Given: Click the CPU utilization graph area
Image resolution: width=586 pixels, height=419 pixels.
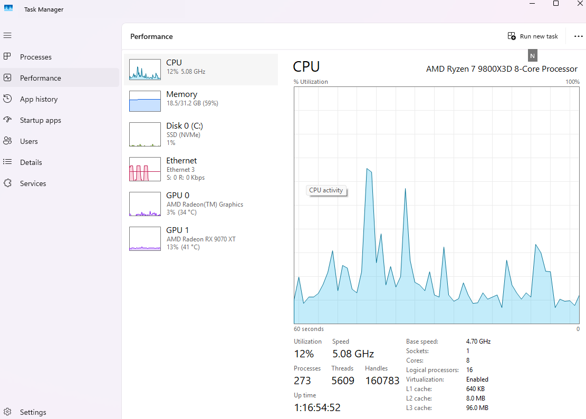Looking at the screenshot, I should coord(436,206).
